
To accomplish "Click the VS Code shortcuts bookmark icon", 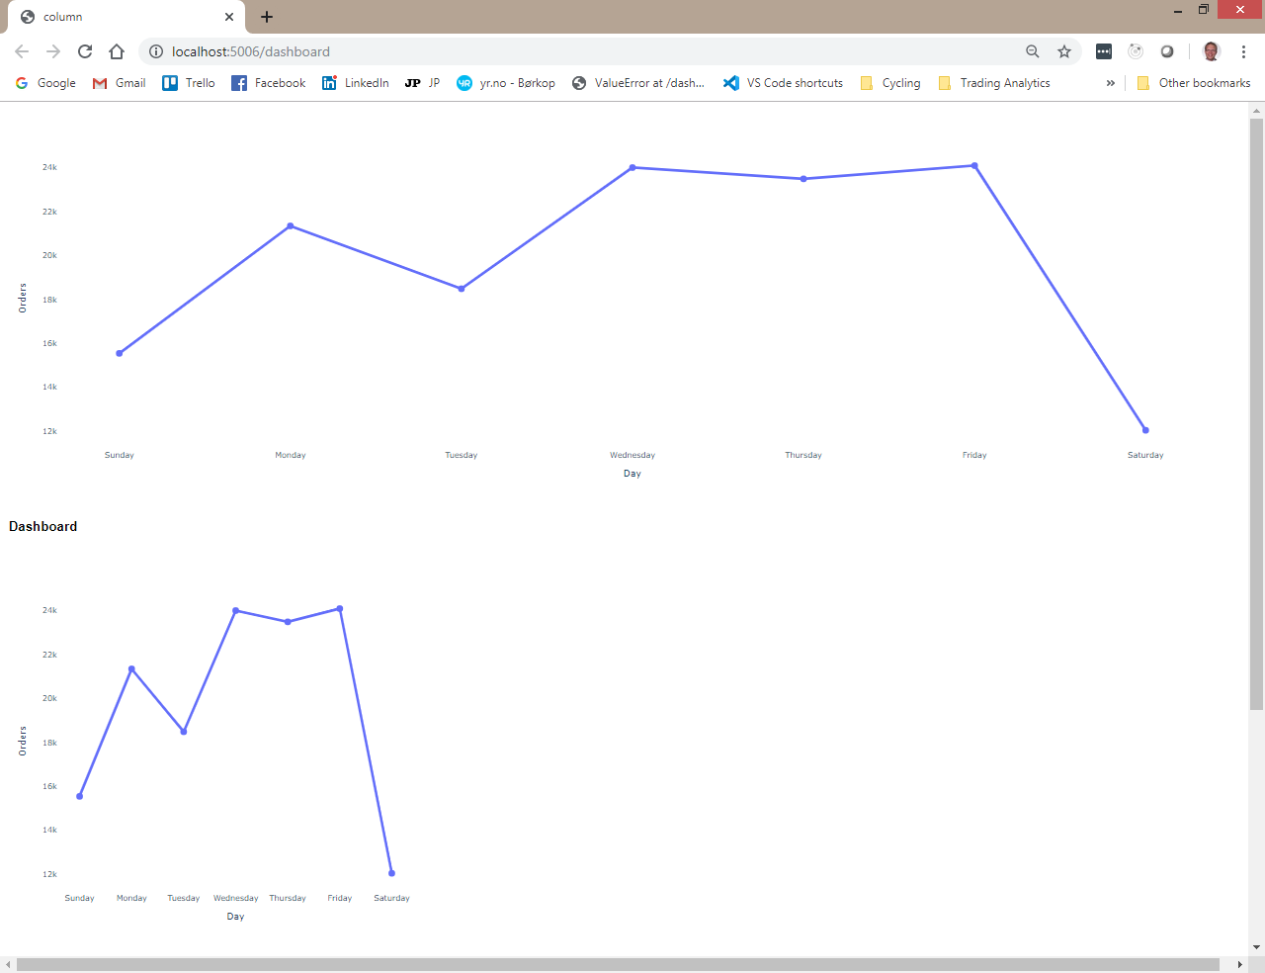I will (731, 83).
